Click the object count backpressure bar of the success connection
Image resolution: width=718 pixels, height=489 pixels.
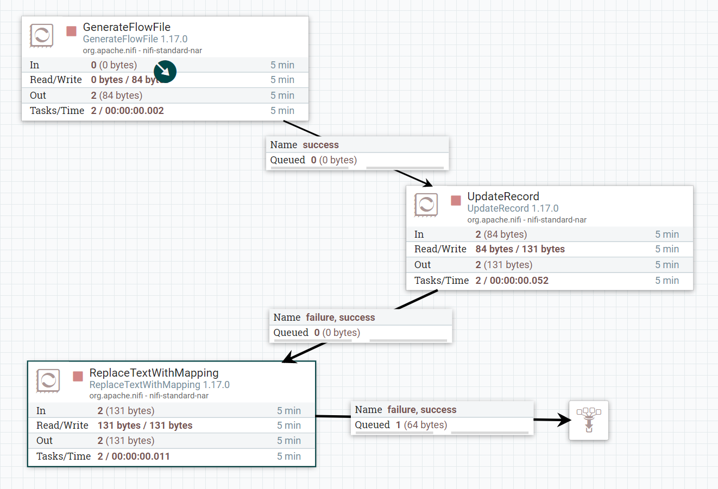tap(310, 168)
